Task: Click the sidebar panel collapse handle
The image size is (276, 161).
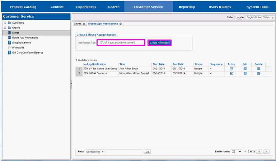Action: 71,84
